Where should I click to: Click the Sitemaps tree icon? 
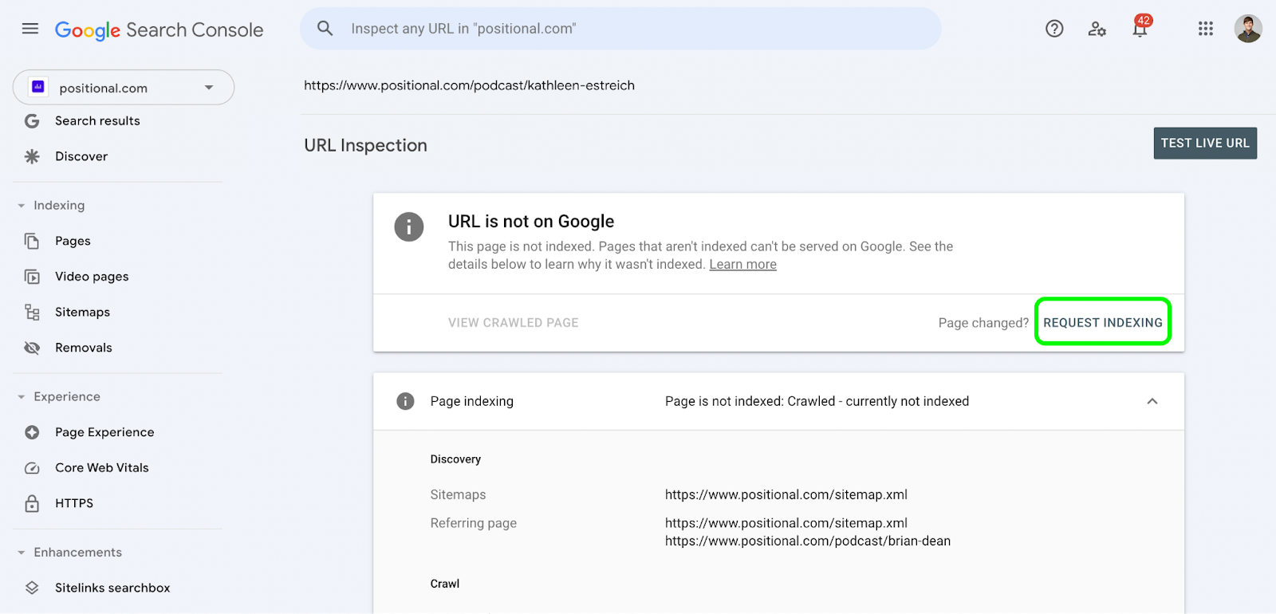(32, 312)
